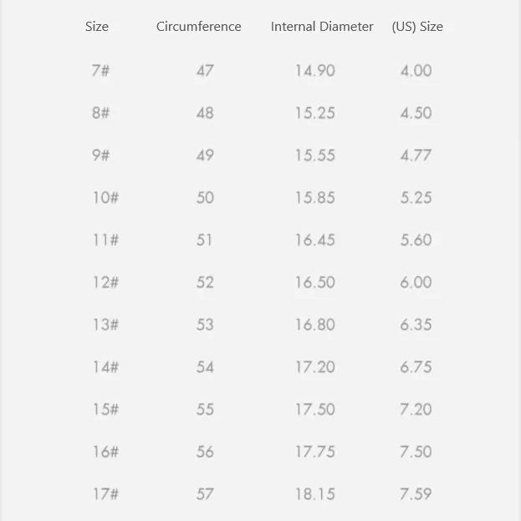521x521 pixels.
Task: Click the US size value 6.00
Action: point(416,283)
